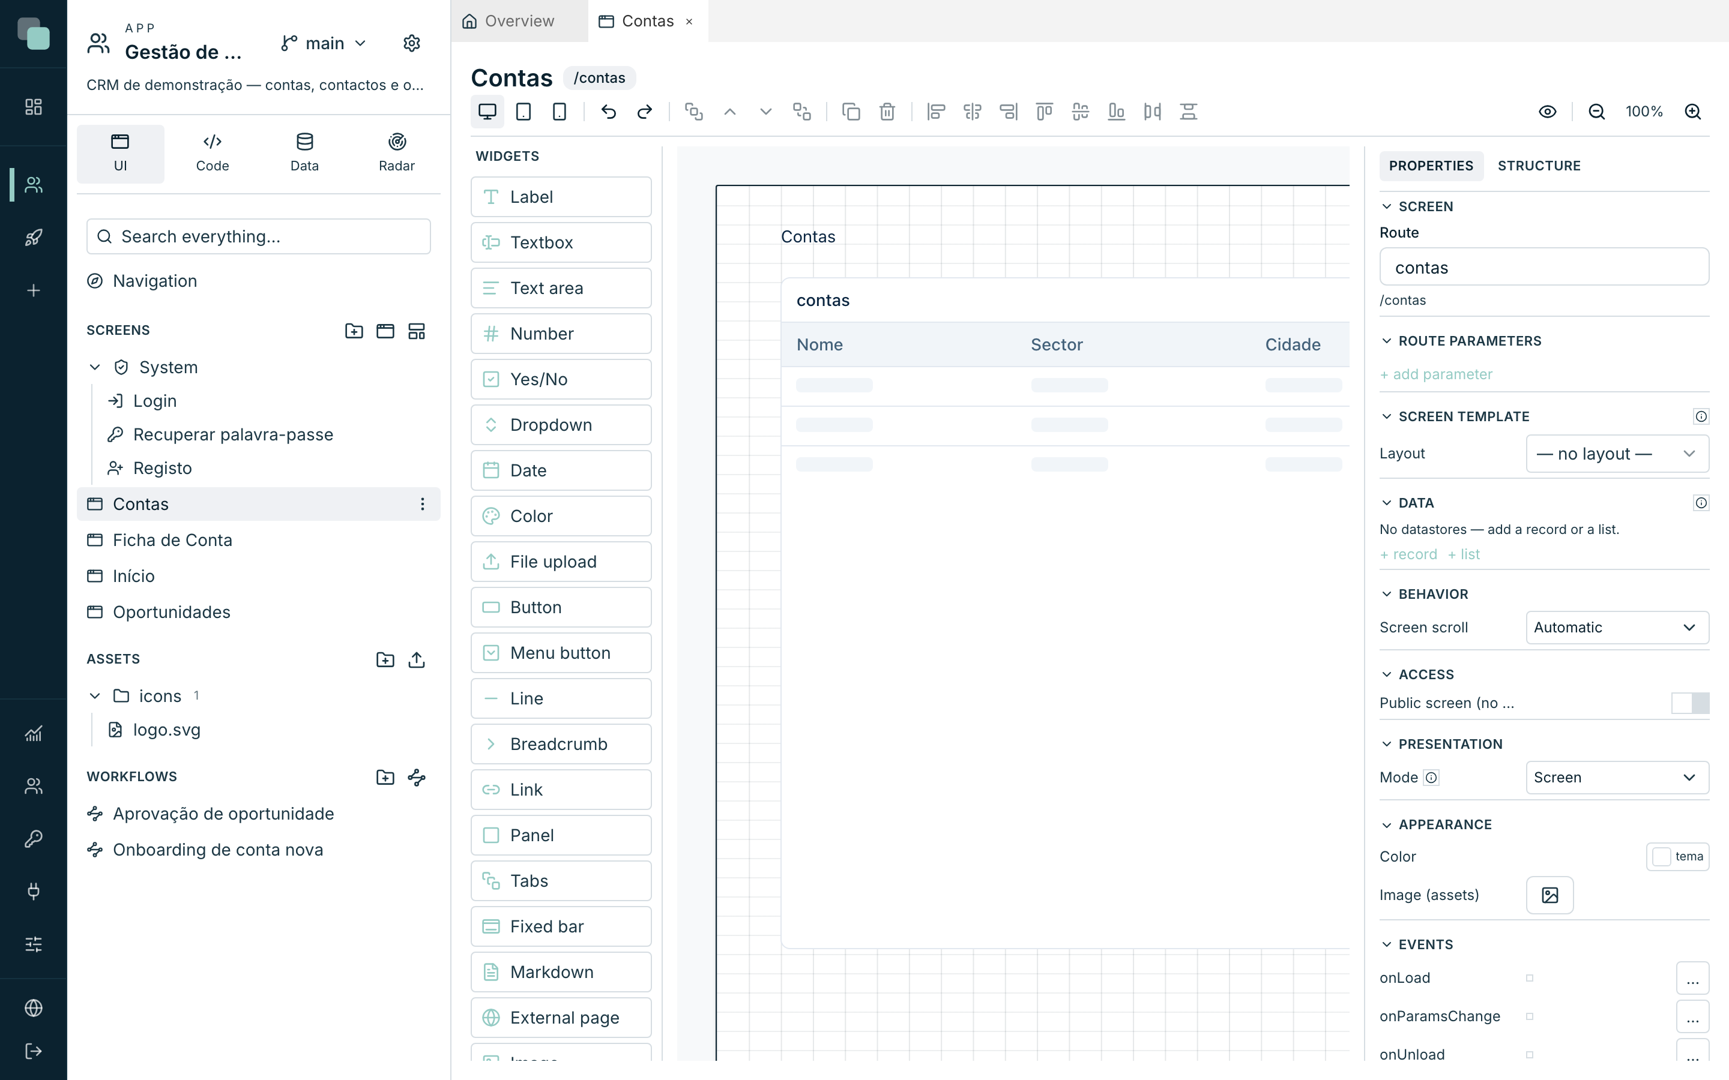Click the add parameter link
Screen dimensions: 1729x1080
(1436, 374)
